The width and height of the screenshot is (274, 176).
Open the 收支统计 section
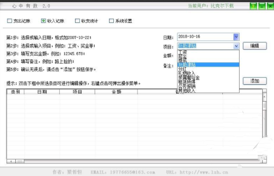click(87, 21)
